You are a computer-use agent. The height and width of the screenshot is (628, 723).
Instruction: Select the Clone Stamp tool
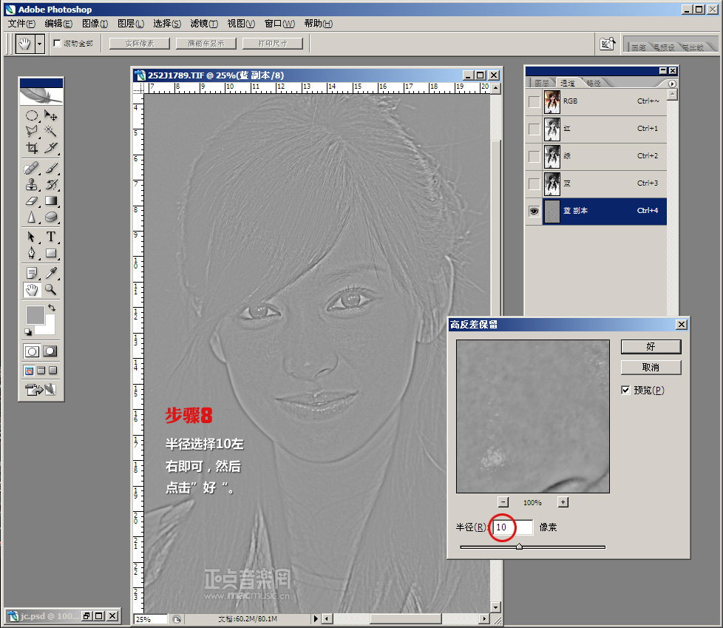pyautogui.click(x=32, y=184)
